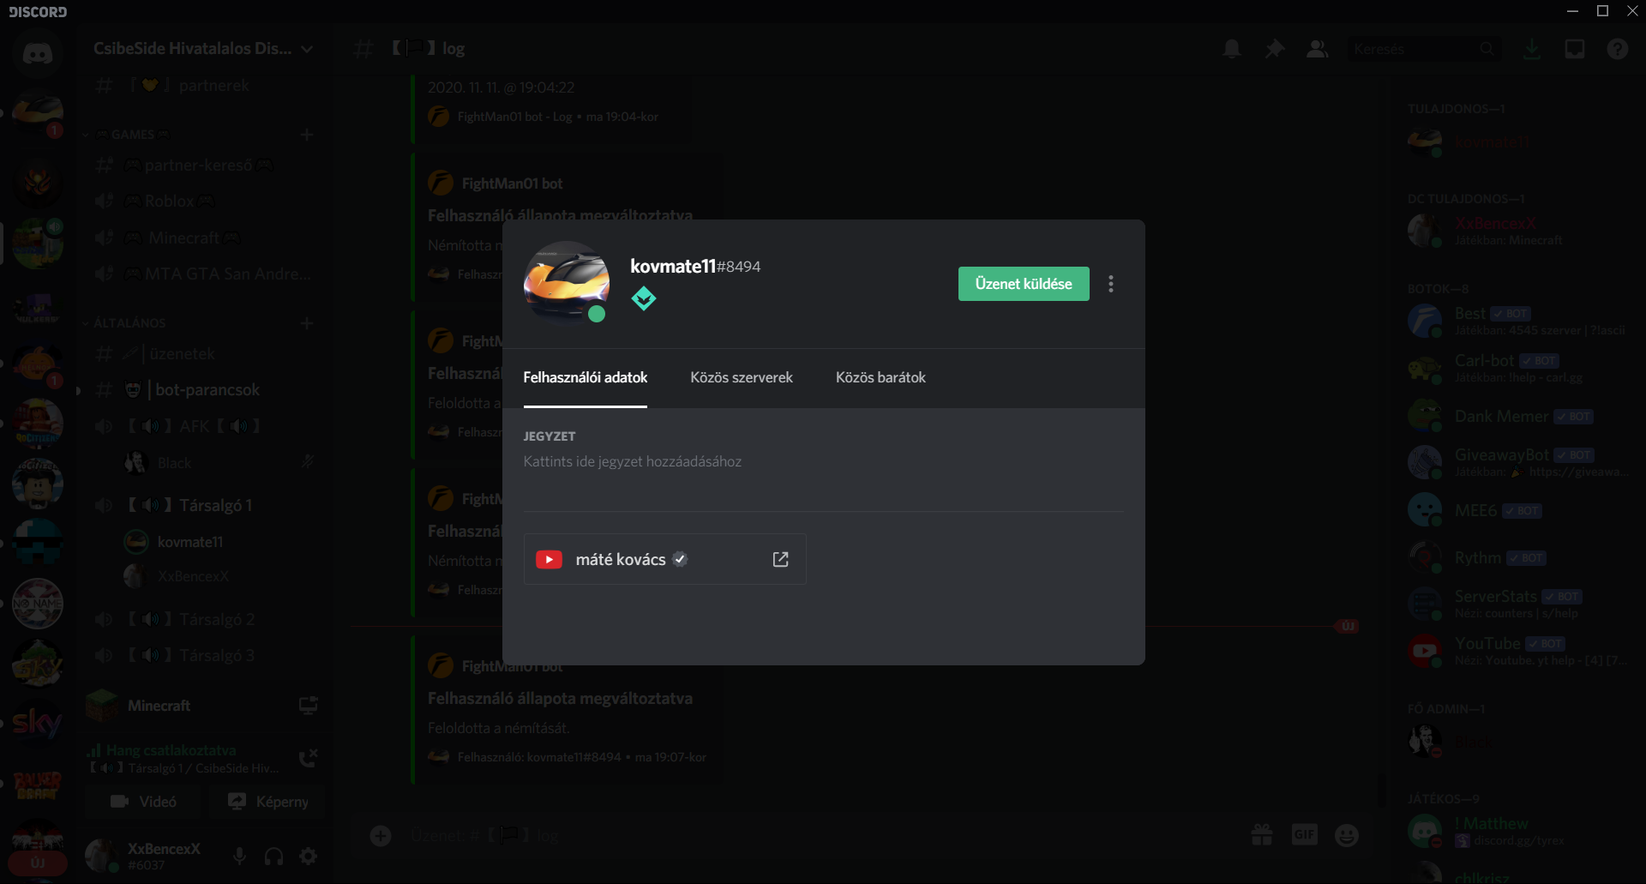Toggle microphone mute

coord(239,856)
